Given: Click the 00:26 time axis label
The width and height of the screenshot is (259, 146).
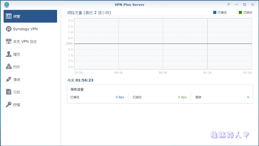Looking at the screenshot, I should click(x=118, y=73).
